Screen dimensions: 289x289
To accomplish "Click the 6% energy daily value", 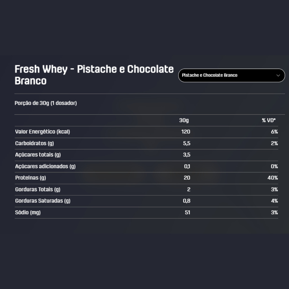I will (274, 132).
